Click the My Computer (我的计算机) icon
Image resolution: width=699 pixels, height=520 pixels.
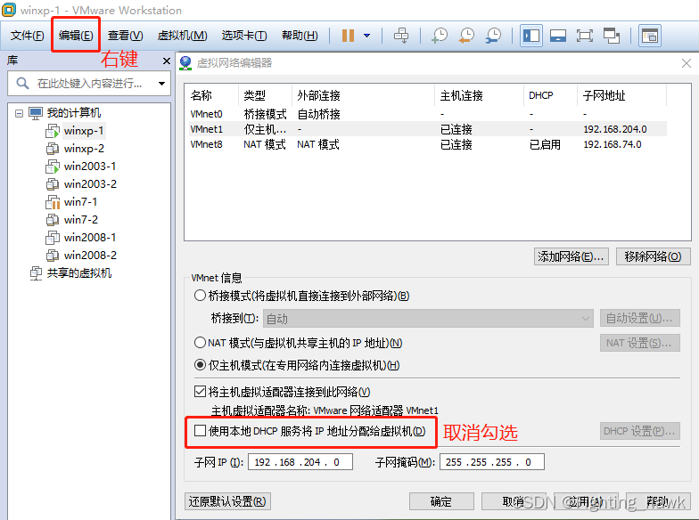click(x=36, y=113)
